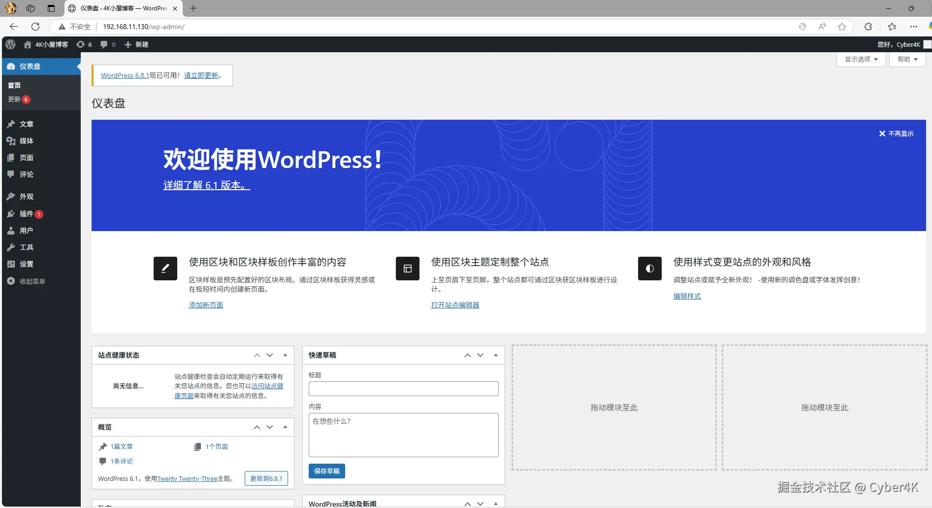This screenshot has height=508, width=932.
Task: Open browser tab actions menu icon
Action: pyautogui.click(x=51, y=8)
